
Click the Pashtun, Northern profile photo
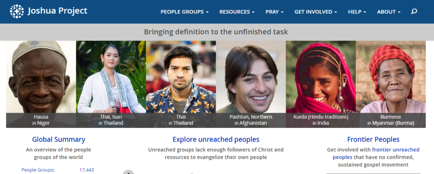(251, 84)
